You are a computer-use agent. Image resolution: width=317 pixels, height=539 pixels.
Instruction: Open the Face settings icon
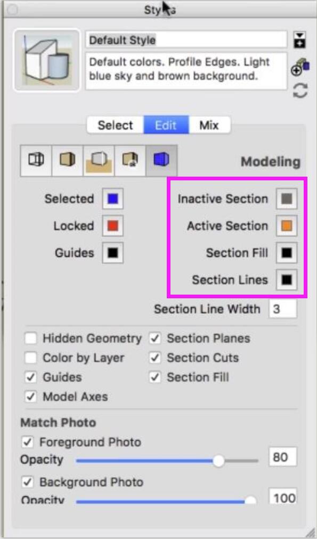click(x=67, y=161)
